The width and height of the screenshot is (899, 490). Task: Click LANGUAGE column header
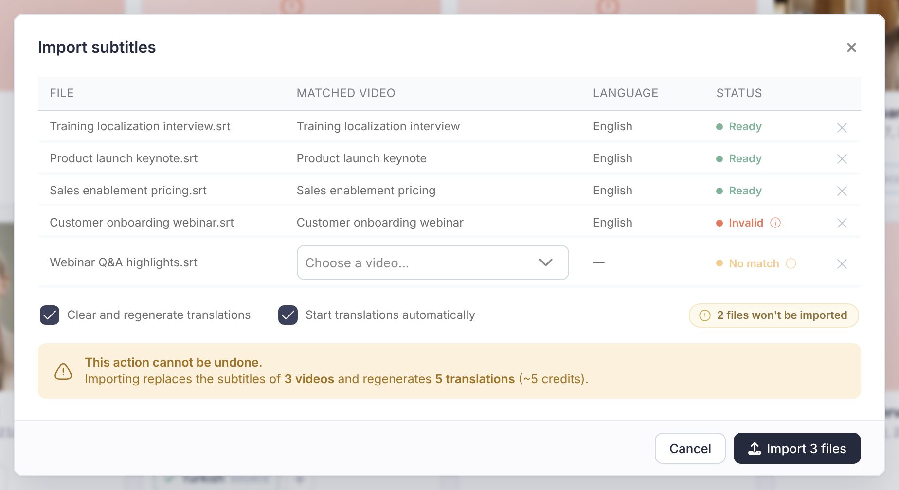pyautogui.click(x=625, y=93)
